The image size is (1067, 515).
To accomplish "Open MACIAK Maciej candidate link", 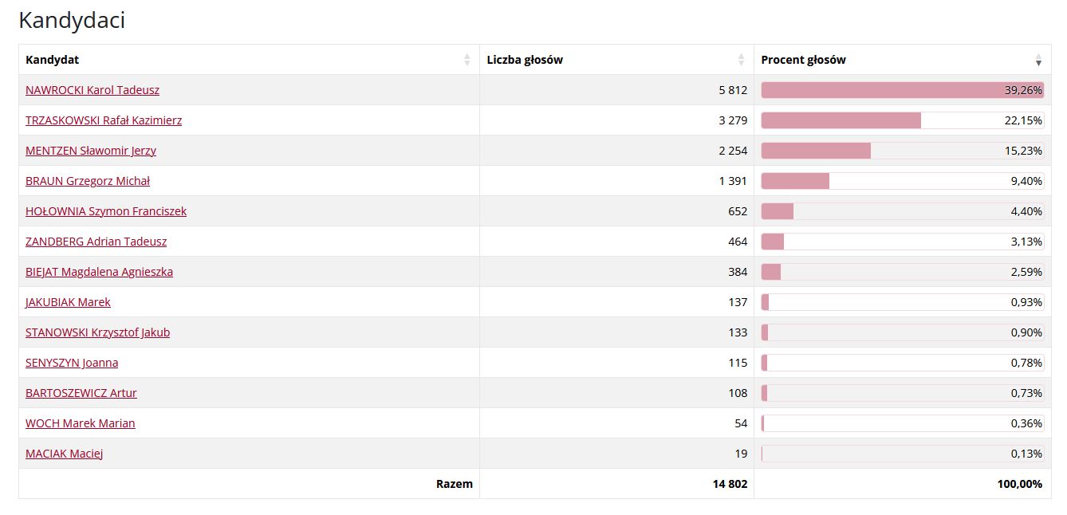I will [65, 454].
